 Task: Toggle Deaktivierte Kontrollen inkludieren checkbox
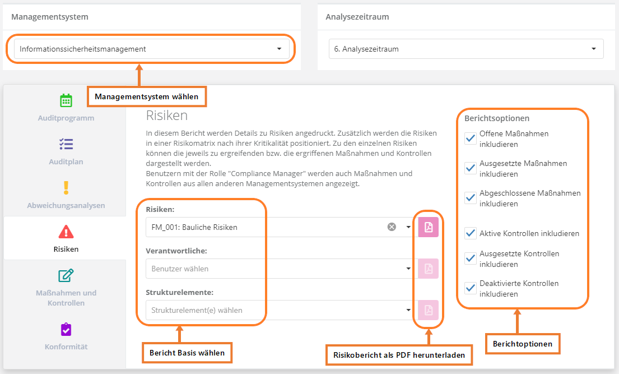pos(471,288)
